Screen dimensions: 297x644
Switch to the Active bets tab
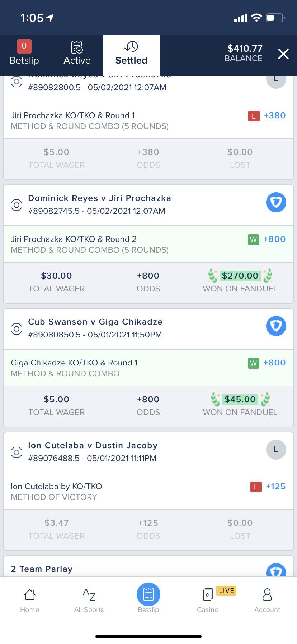(77, 54)
